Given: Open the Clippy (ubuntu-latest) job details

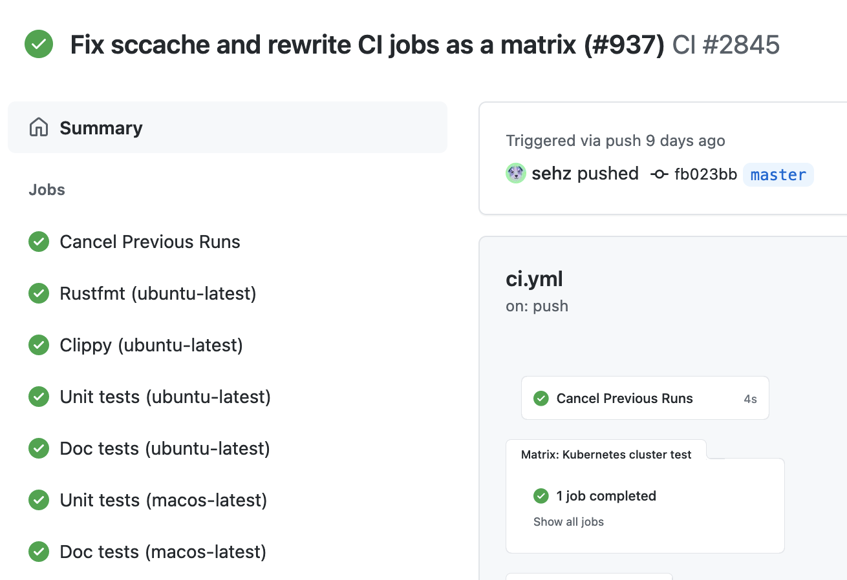Looking at the screenshot, I should pyautogui.click(x=151, y=345).
